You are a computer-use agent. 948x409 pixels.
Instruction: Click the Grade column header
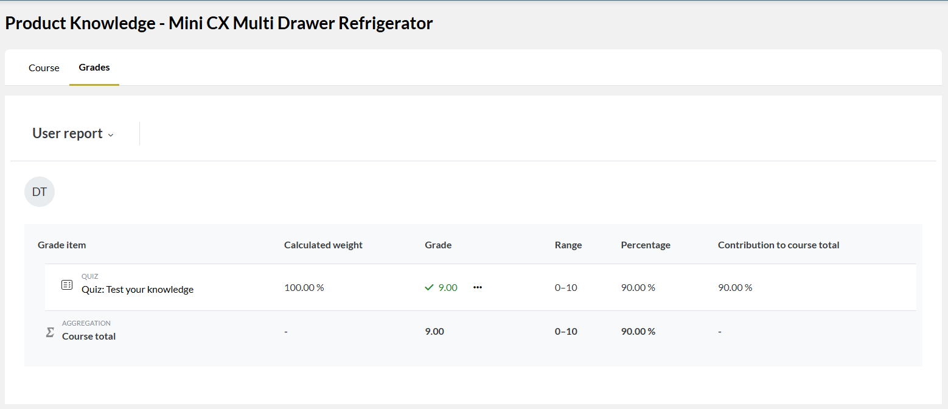(438, 245)
